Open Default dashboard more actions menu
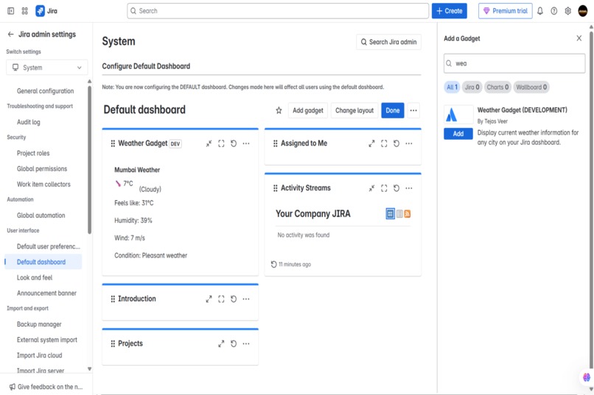Screen dimensions: 594x395 point(413,110)
